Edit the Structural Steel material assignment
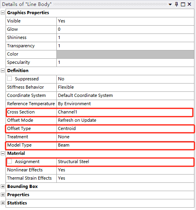Screen dimensions: 196x210 125,162
